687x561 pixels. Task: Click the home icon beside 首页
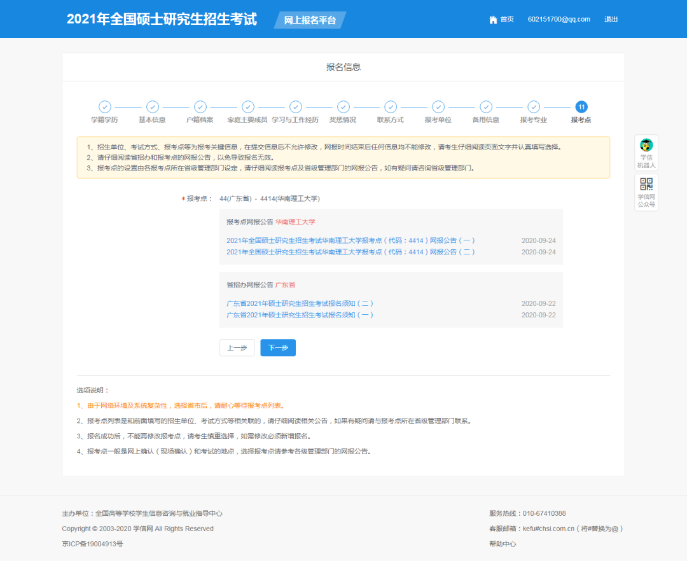point(493,19)
